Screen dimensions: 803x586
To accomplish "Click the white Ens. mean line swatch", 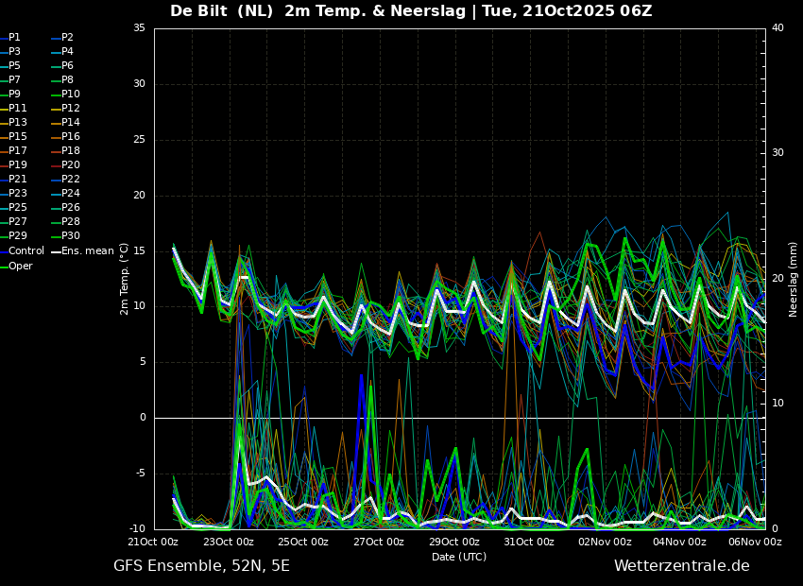I will tap(56, 251).
